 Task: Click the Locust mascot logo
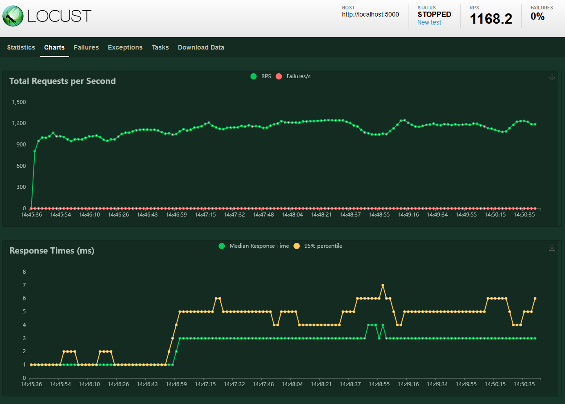(x=12, y=16)
